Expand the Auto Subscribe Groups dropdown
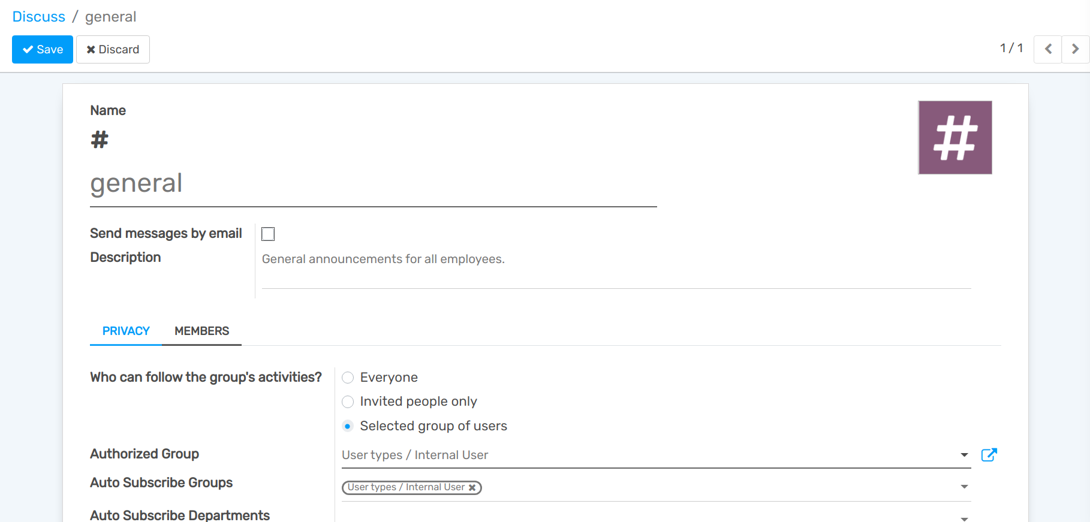 [964, 487]
